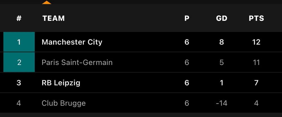
Task: Sort by the P column header
Action: 187,19
